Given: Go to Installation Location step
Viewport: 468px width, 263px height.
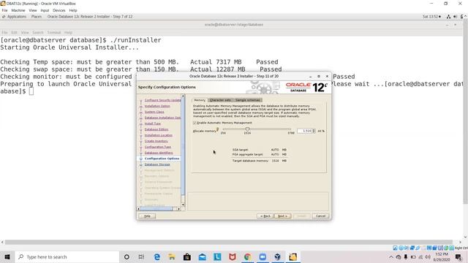Looking at the screenshot, I should click(159, 135).
